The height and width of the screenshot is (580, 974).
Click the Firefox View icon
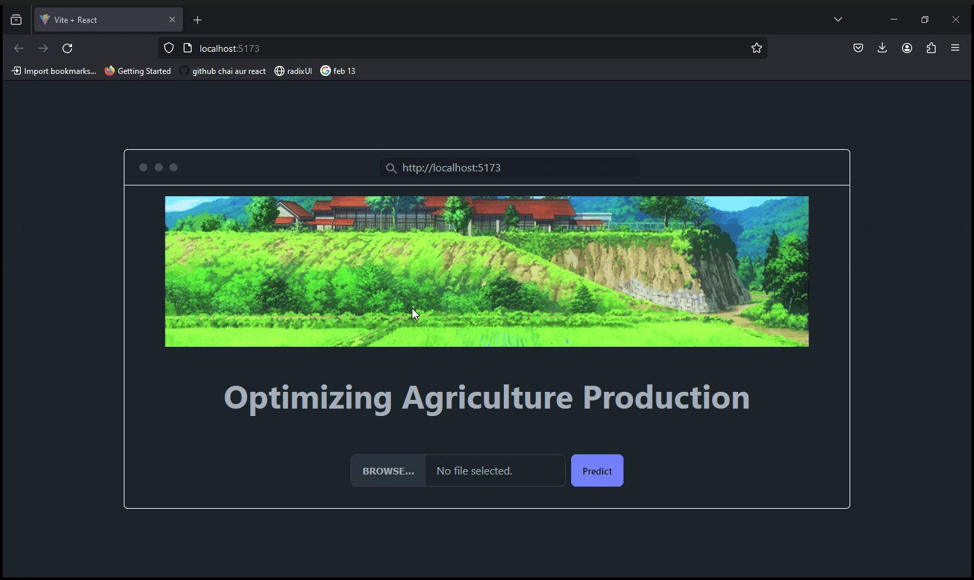16,20
